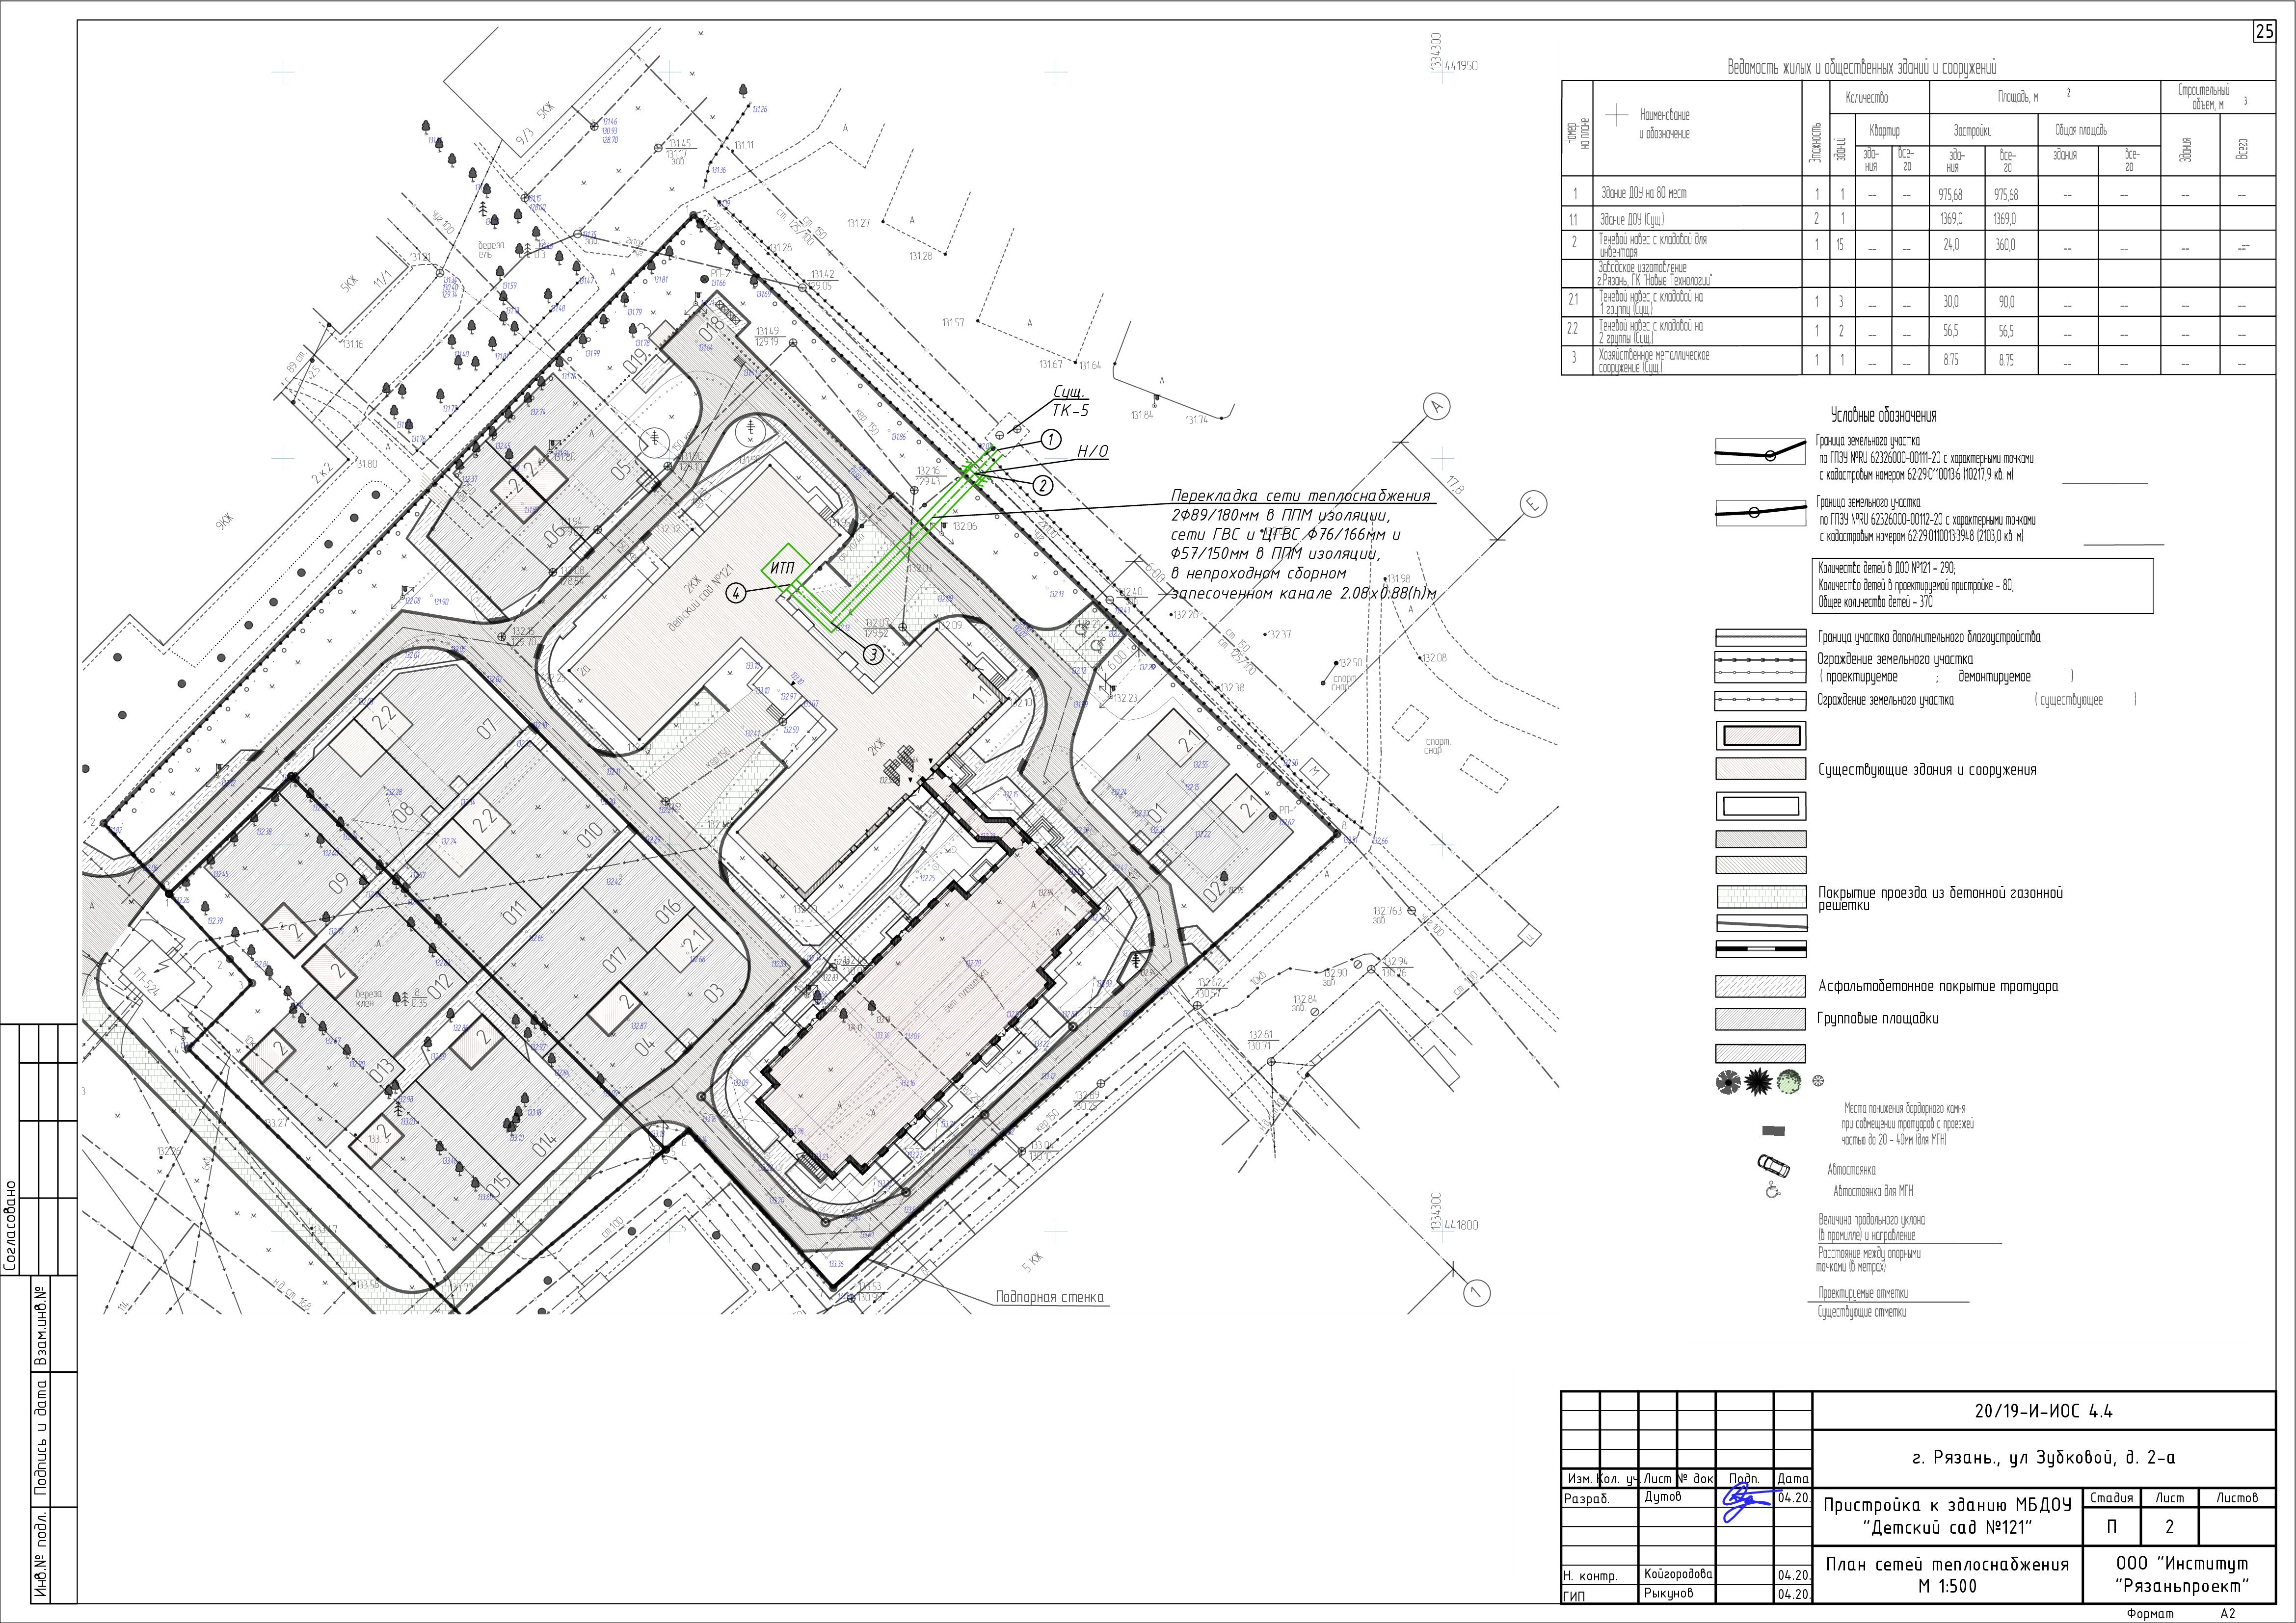This screenshot has width=2296, height=1623.
Task: Click the 'ГИП' row label
Action: click(1574, 1596)
